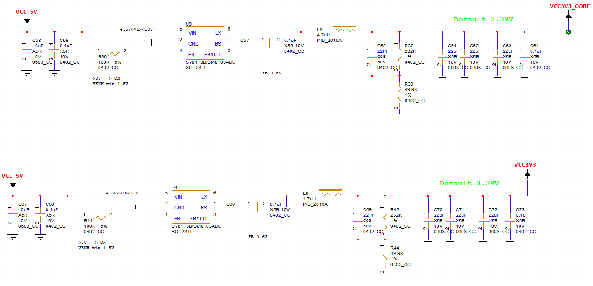The width and height of the screenshot is (593, 286).
Task: Select the R37 232K resistor symbol
Action: 399,54
